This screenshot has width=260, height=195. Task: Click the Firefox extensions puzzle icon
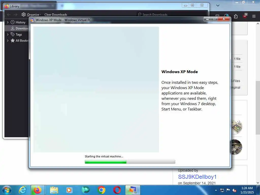[236, 16]
